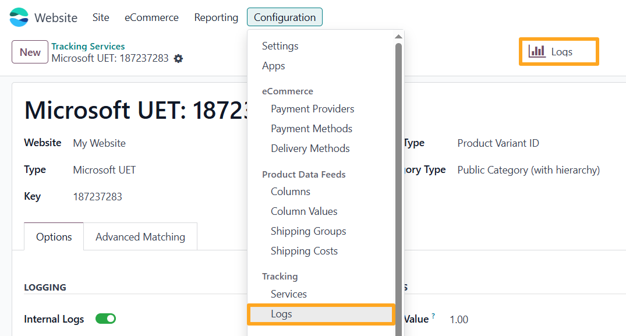This screenshot has width=626, height=336.
Task: Open the Site menu
Action: click(x=101, y=17)
